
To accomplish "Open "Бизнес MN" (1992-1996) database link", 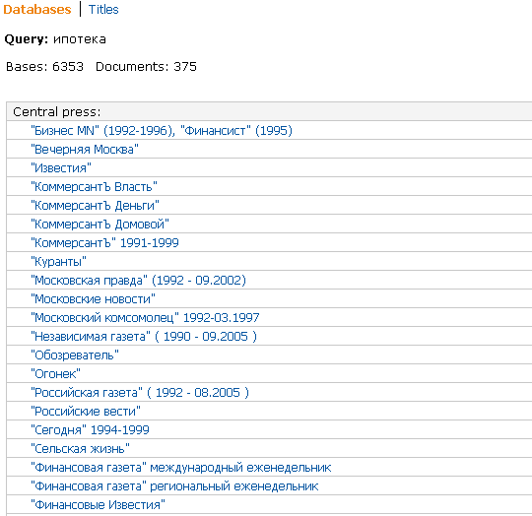I will click(162, 131).
